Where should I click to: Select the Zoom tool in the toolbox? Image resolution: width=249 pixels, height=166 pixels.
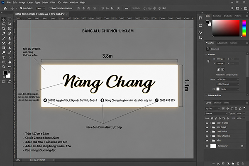click(x=4, y=67)
